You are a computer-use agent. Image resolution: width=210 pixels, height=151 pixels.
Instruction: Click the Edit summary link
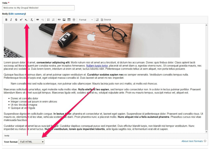coord(17,14)
